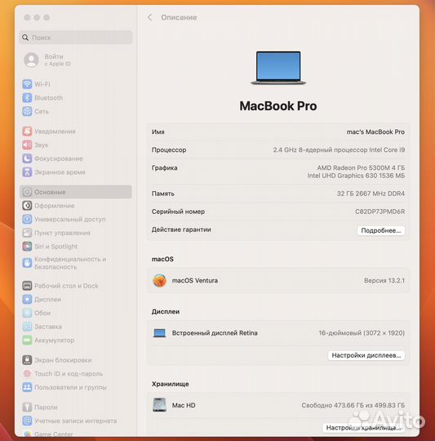Open Оформление appearance icon
Image resolution: width=435 pixels, height=441 pixels.
coord(27,206)
